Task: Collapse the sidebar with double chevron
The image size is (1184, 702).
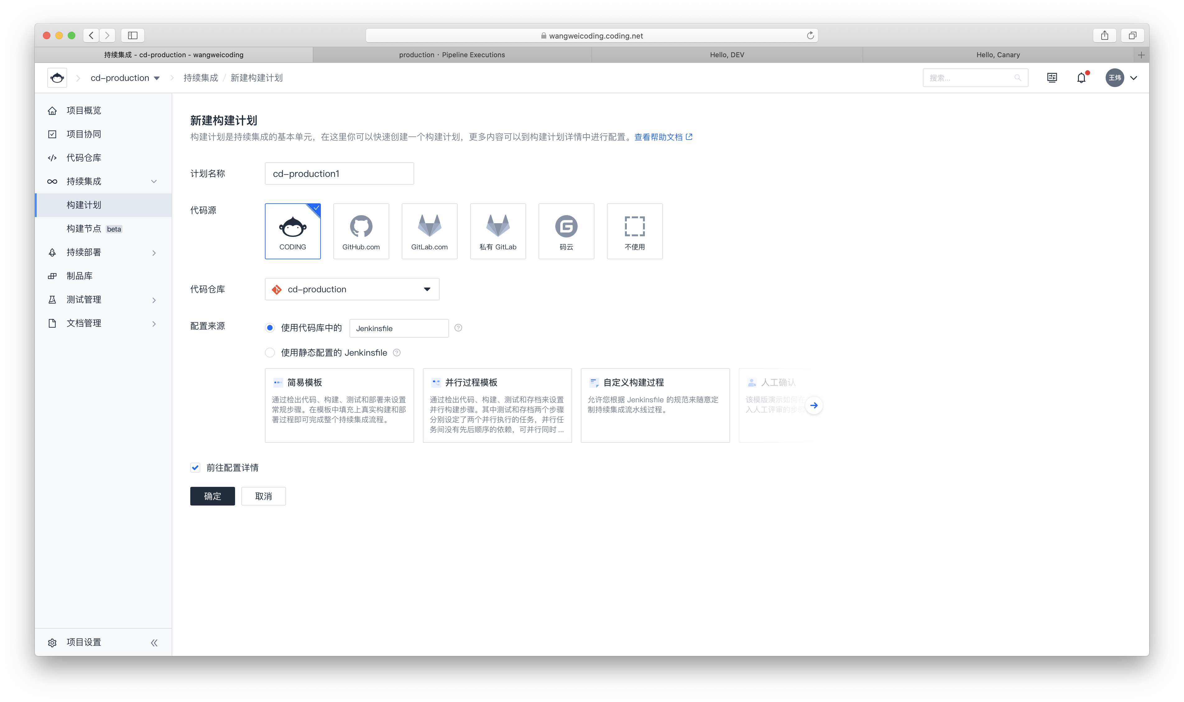Action: 154,642
